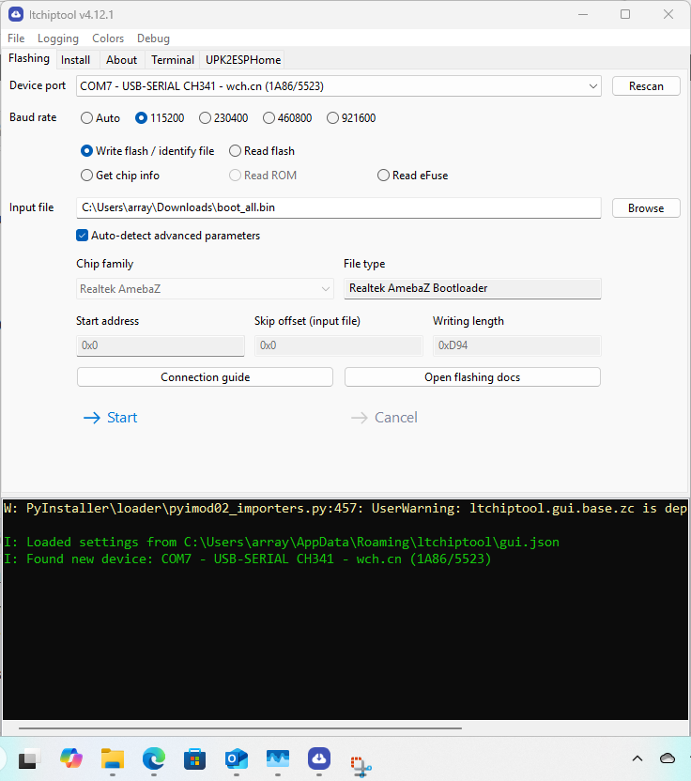The width and height of the screenshot is (691, 781).
Task: Click the Writing length field
Action: point(517,345)
